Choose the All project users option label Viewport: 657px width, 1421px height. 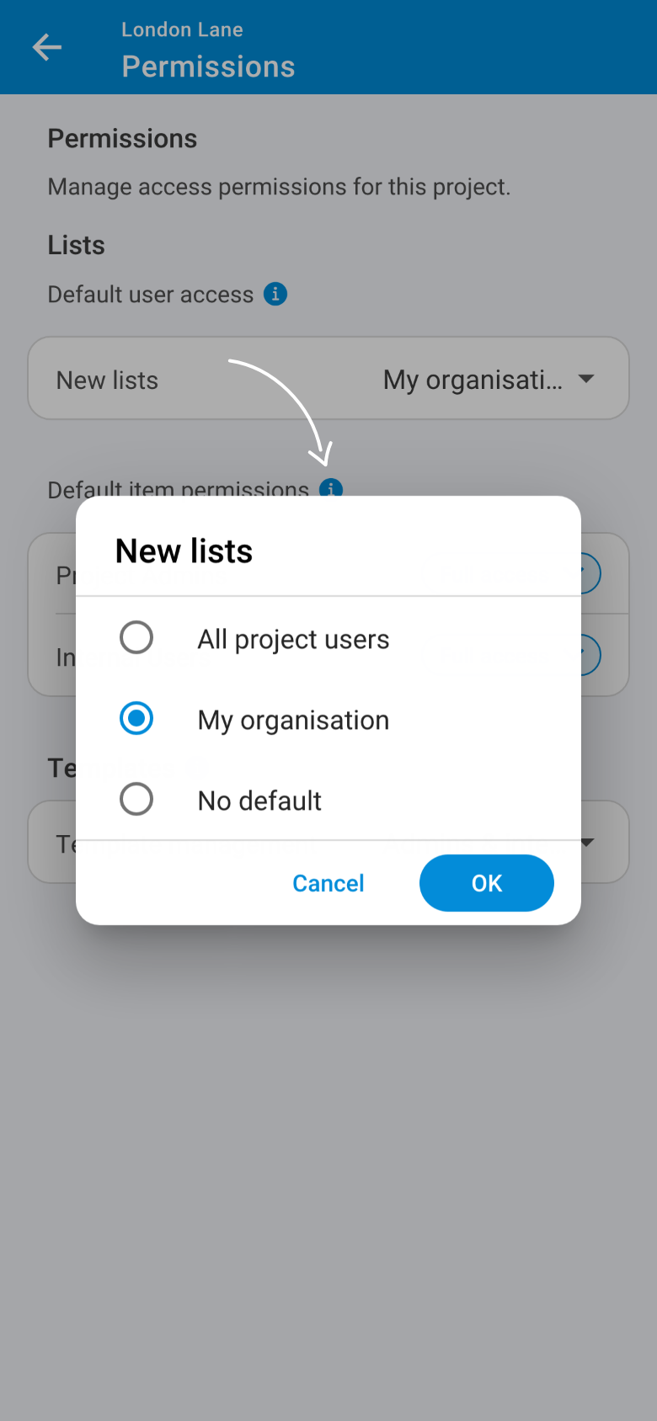point(293,639)
